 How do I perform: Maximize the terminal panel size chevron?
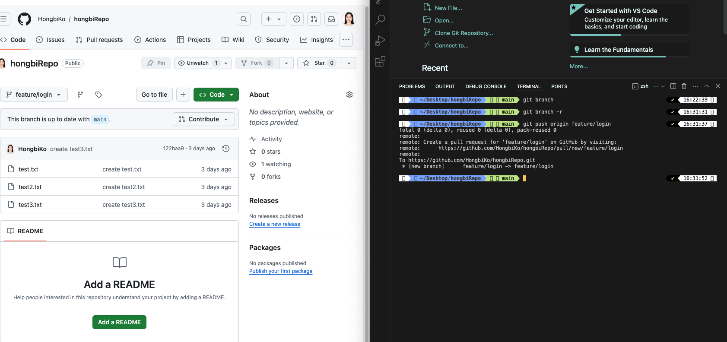pos(707,86)
